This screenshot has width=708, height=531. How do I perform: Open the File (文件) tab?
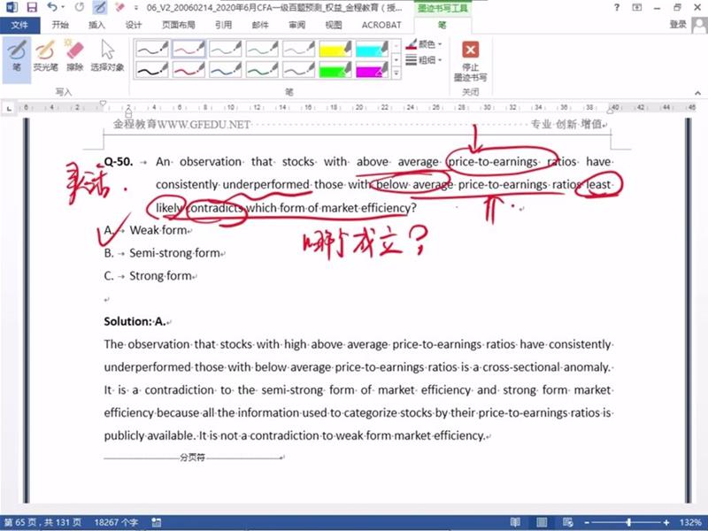click(19, 26)
